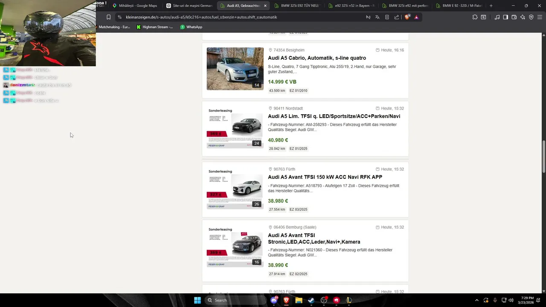The width and height of the screenshot is (546, 307).
Task: Open the Highman Stream bookmark
Action: tap(155, 27)
